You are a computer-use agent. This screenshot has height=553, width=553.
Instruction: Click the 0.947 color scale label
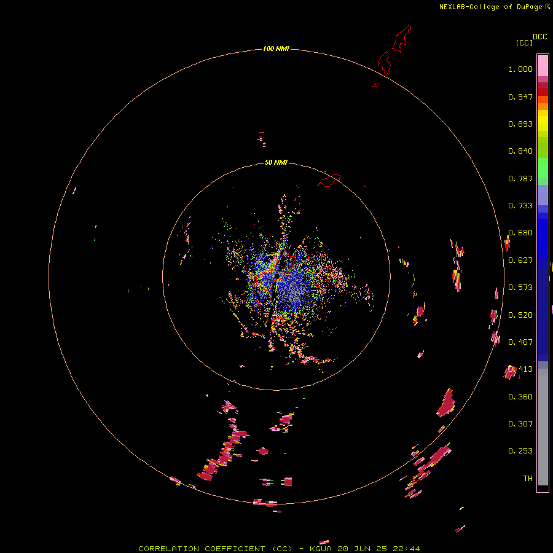(520, 96)
